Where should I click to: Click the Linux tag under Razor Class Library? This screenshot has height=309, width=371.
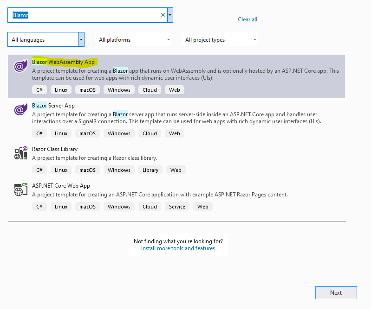click(x=61, y=170)
